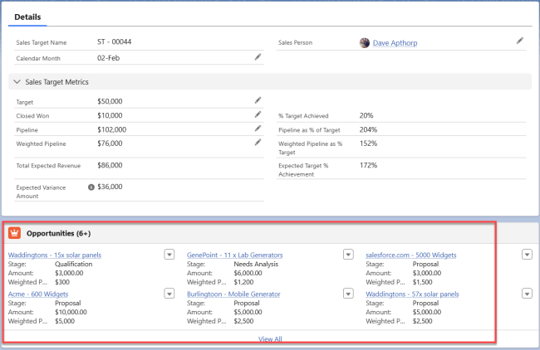
Task: Click the Calendar Month edit pencil
Action: 258,57
